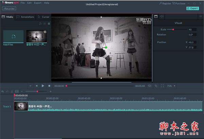This screenshot has height=139, width=204.
Task: Click the redo icon above timeline
Action: click(7, 91)
